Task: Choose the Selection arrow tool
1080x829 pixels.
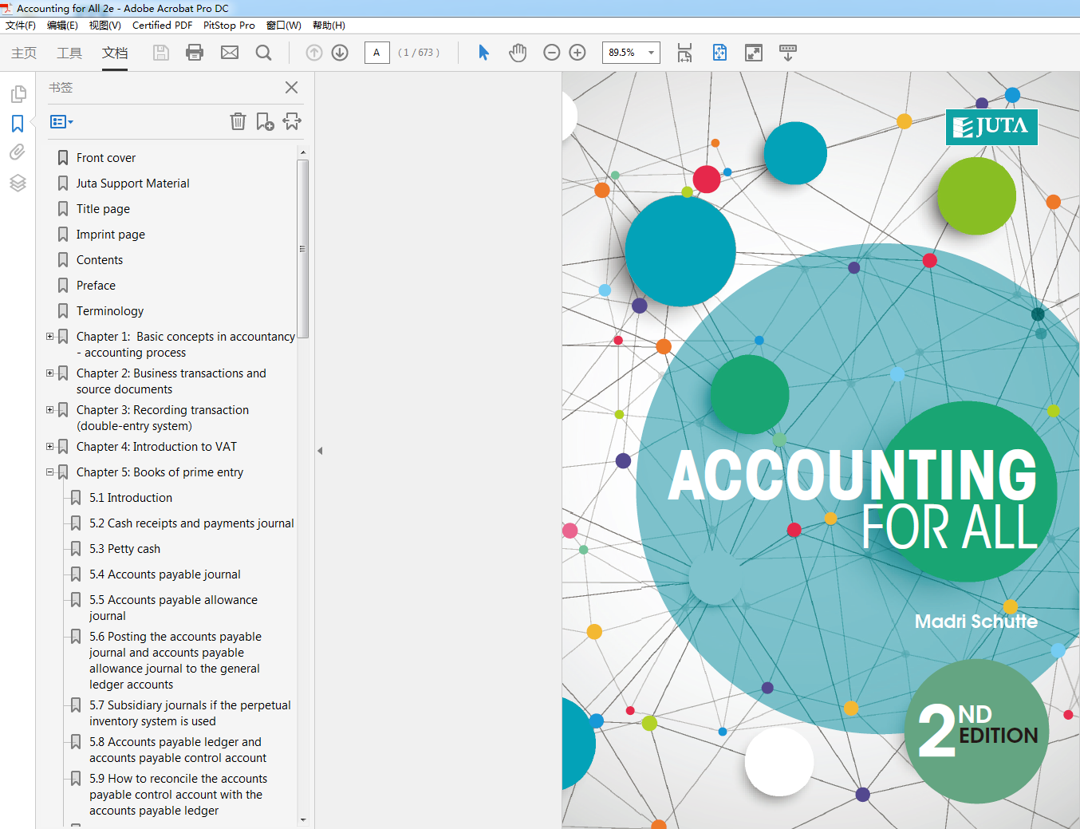Action: click(x=483, y=53)
